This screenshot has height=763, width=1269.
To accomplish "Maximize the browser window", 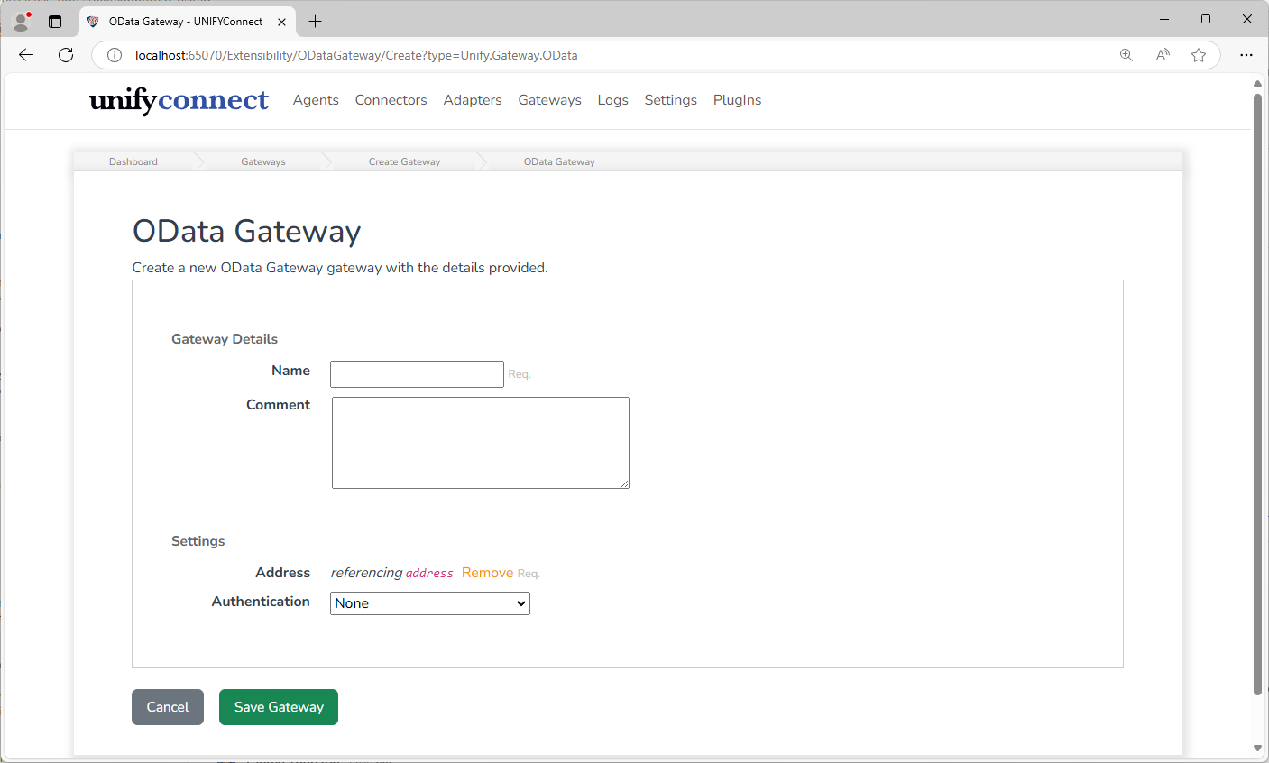I will tap(1206, 19).
